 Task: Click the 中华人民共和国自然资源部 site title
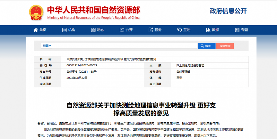coord(93,10)
